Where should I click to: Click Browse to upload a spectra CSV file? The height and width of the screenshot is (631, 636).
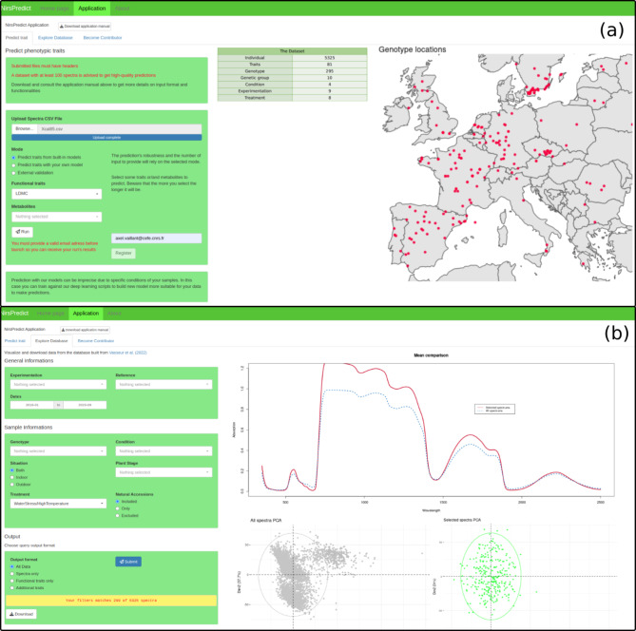[x=25, y=127]
